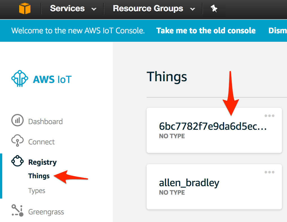This screenshot has height=222, width=287.
Task: Open the 6bc7782f7e9da6d5ec thing card
Action: pyautogui.click(x=213, y=127)
